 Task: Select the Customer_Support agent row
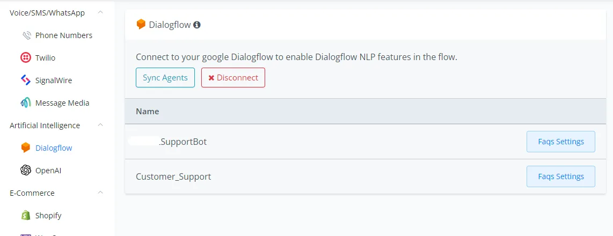(x=365, y=176)
